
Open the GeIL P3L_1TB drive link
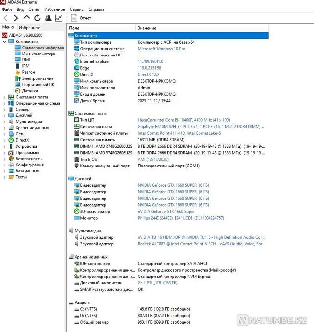pos(157,283)
